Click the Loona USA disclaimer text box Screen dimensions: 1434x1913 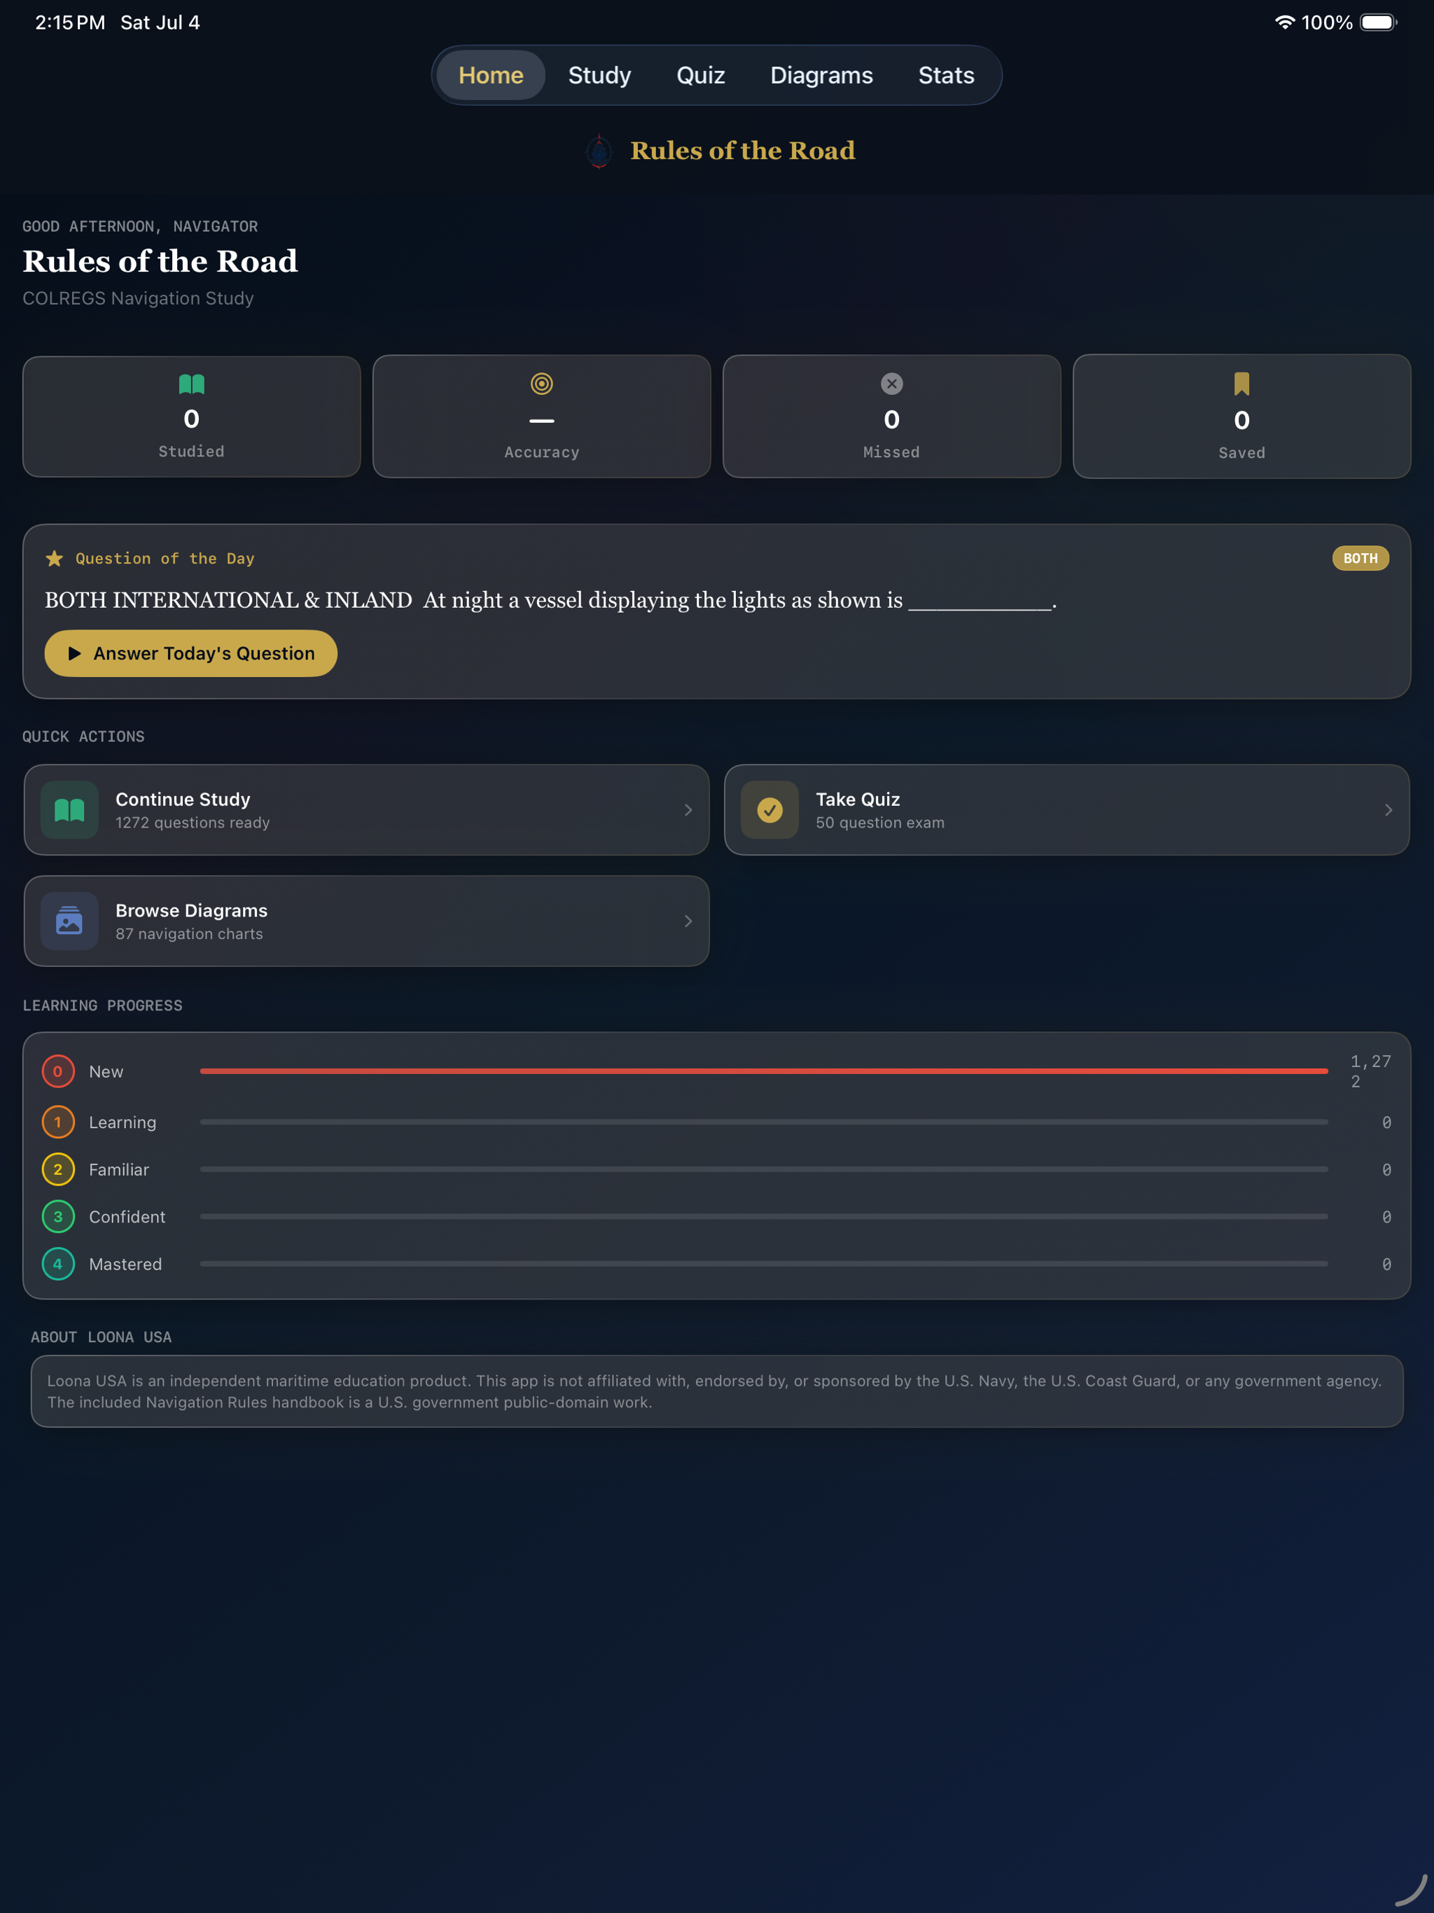coord(717,1391)
